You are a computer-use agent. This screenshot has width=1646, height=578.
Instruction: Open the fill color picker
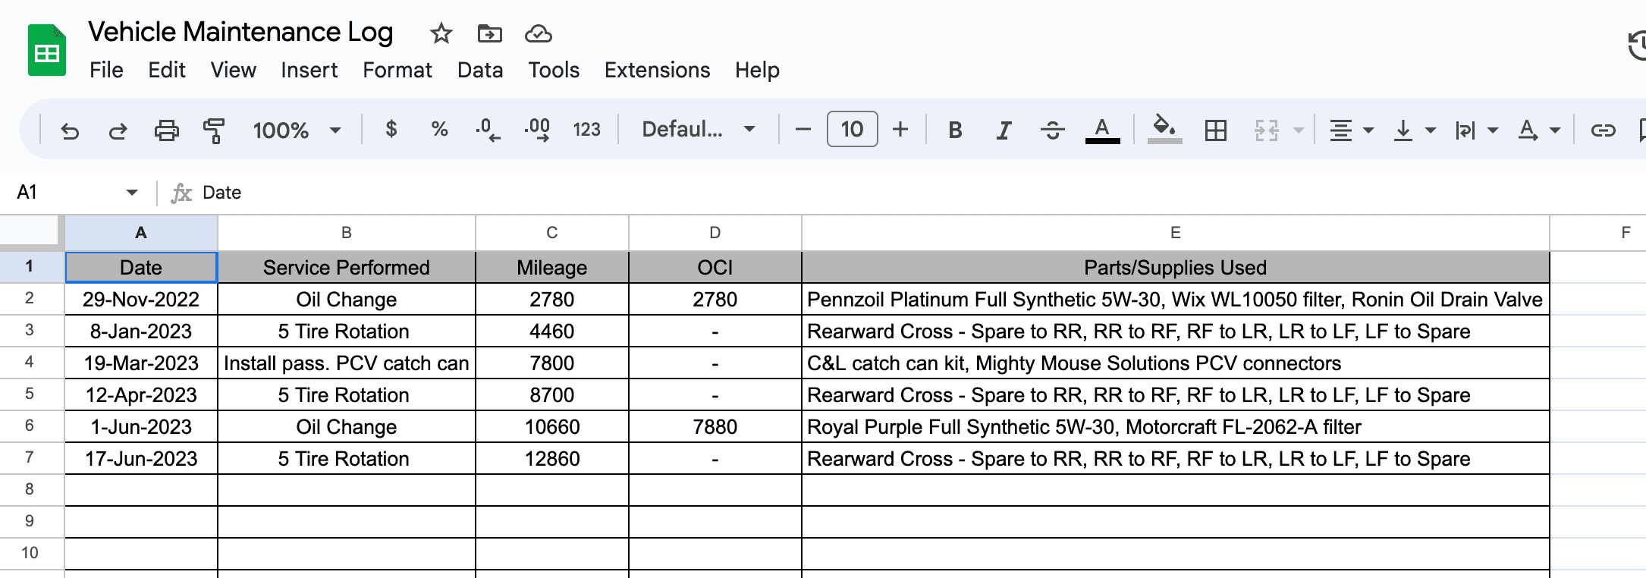(1164, 130)
